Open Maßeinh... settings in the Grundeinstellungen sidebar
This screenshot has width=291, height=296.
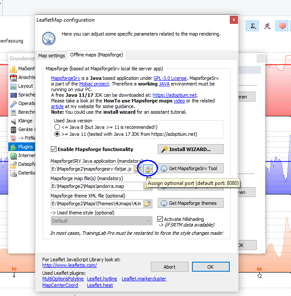pos(22,69)
